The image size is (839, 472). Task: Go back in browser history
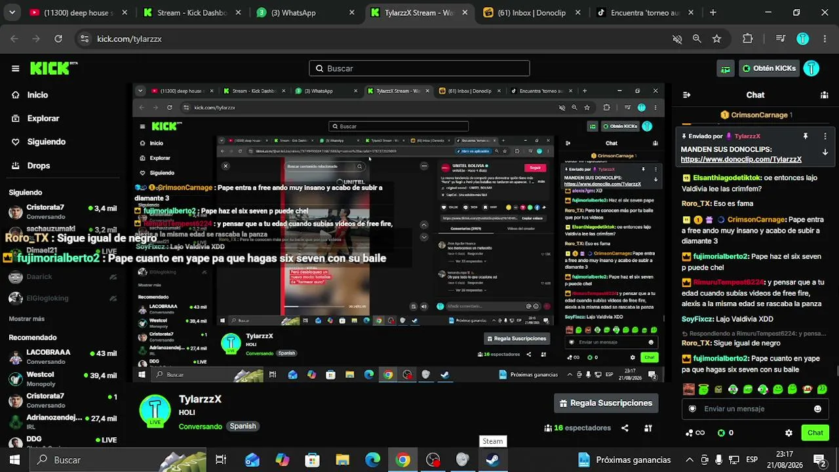tap(14, 39)
